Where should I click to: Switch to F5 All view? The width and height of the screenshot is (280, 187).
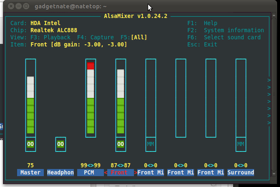click(x=134, y=37)
